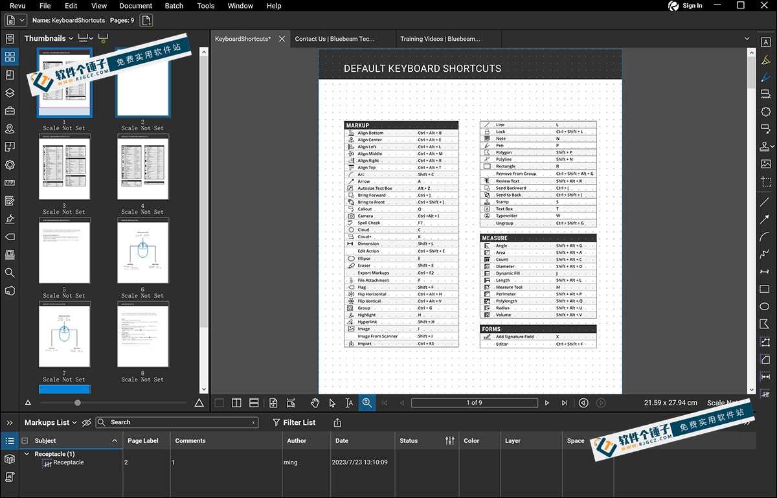The image size is (777, 498).
Task: Open Status column settings sliders icon
Action: 450,440
